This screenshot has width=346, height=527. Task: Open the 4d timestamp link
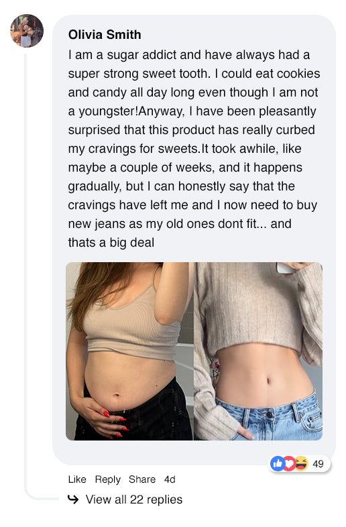[170, 479]
